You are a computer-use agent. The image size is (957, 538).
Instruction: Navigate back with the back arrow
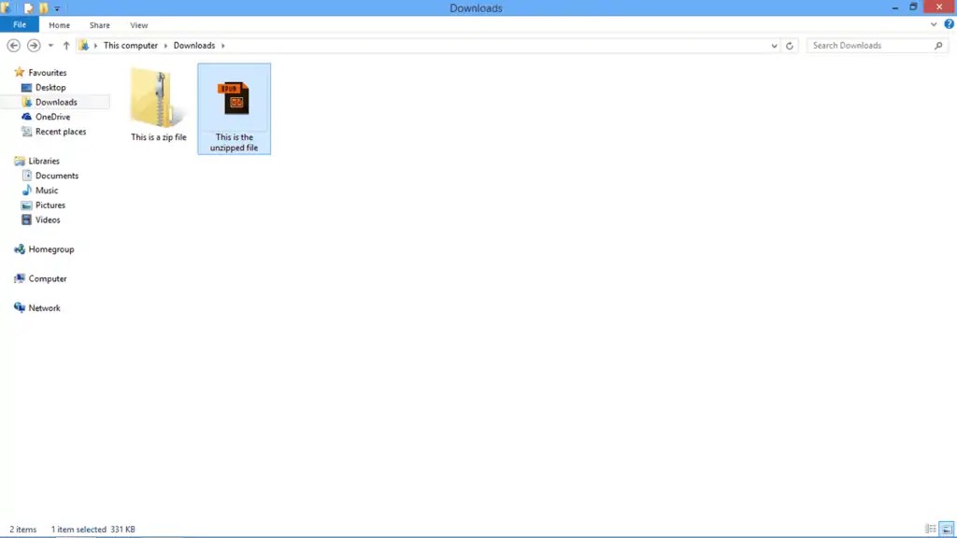13,45
